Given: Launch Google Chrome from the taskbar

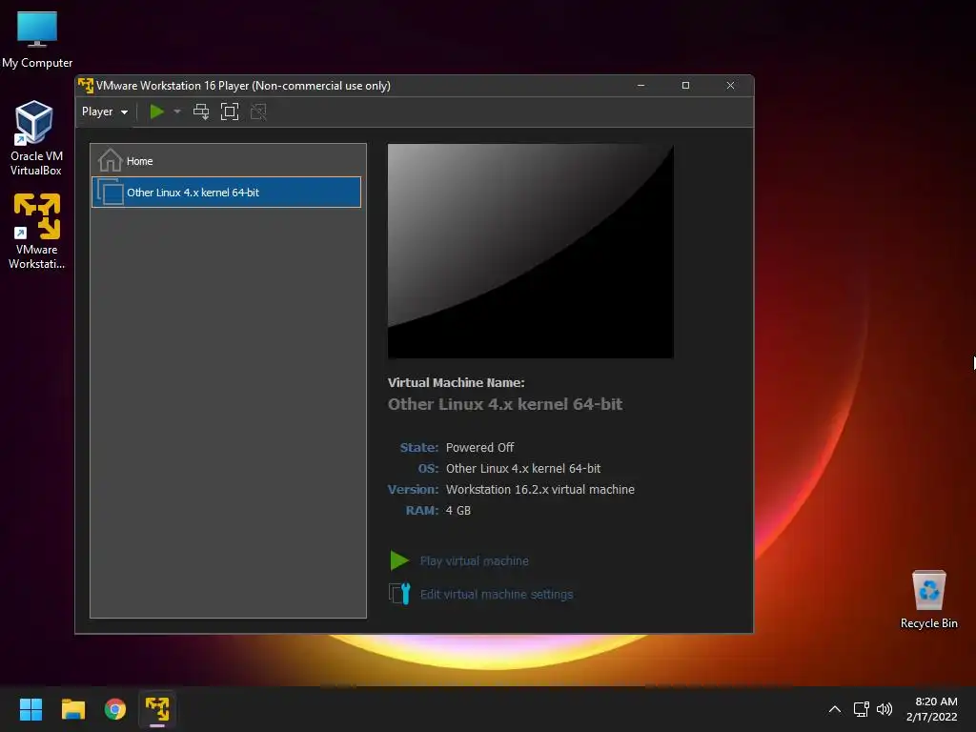Looking at the screenshot, I should click(x=115, y=709).
